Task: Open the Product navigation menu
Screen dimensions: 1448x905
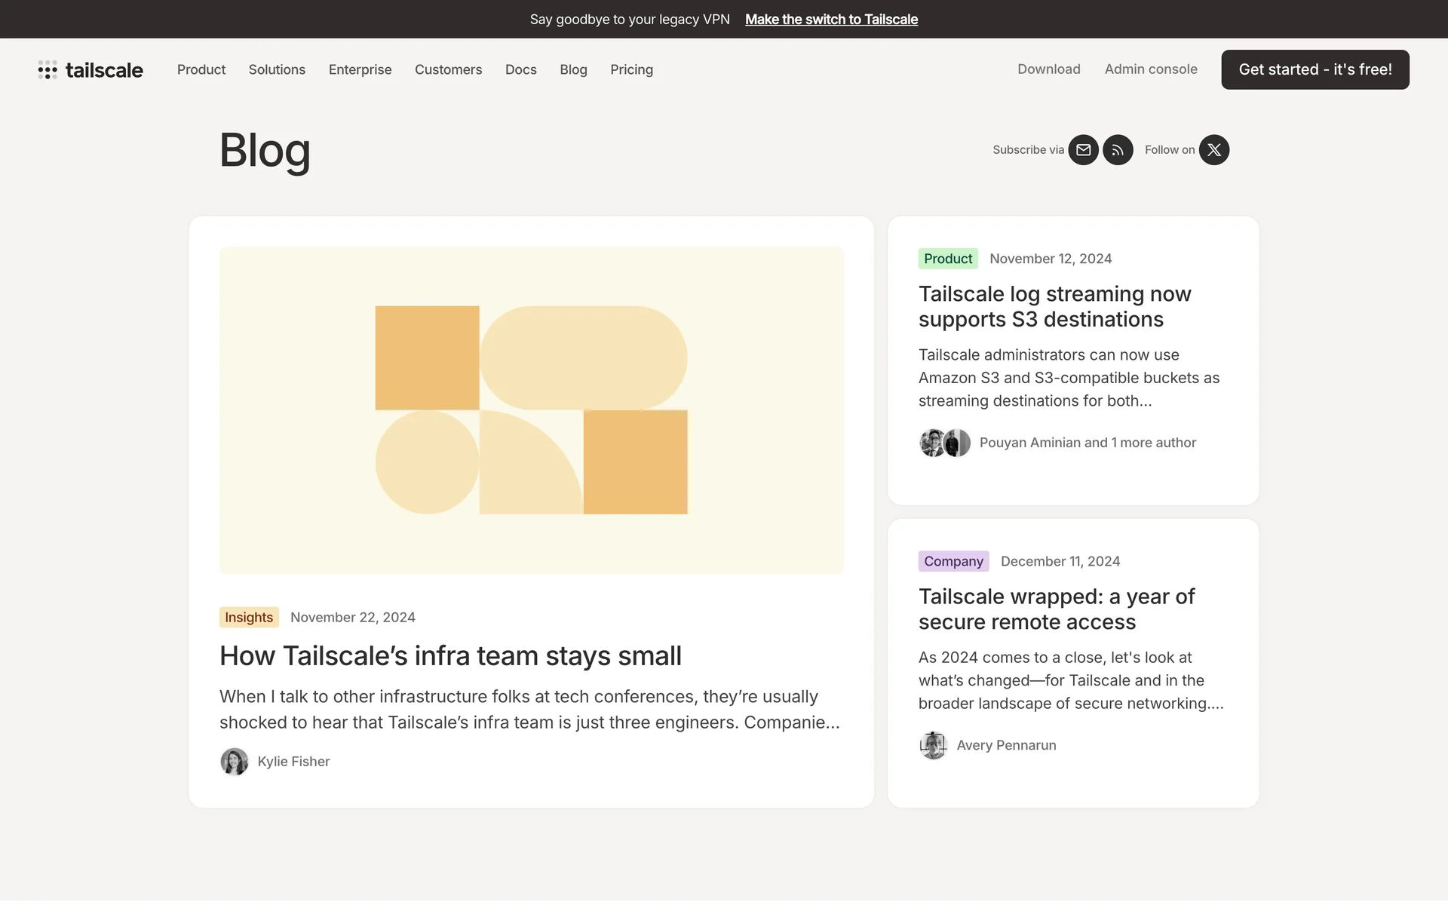Action: click(x=201, y=69)
